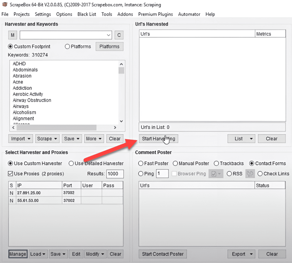Click the browser ping options icon
This screenshot has width=292, height=263.
pyautogui.click(x=216, y=174)
